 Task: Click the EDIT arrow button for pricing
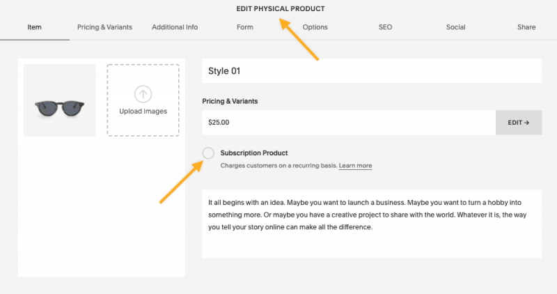[519, 123]
